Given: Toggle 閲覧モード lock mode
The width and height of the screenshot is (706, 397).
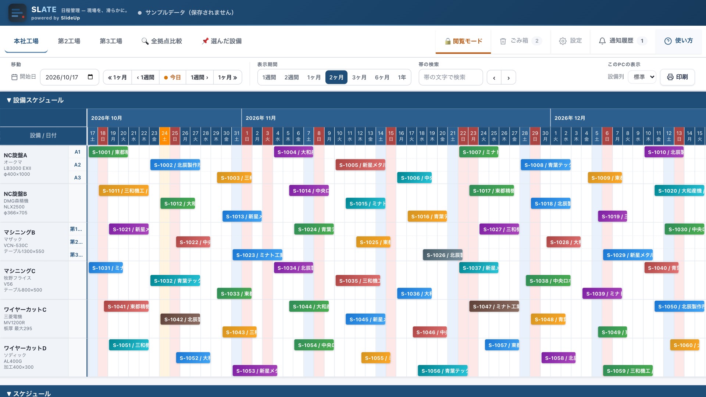Looking at the screenshot, I should tap(463, 41).
